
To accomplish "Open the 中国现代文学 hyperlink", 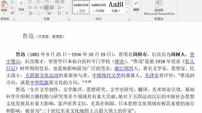I will tap(106, 75).
